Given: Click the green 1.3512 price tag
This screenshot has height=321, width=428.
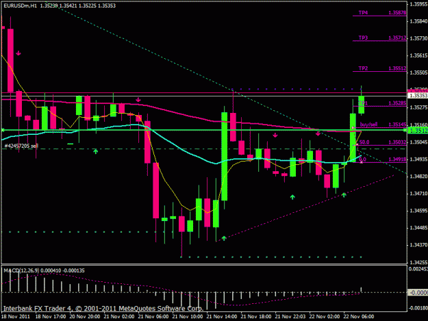Looking at the screenshot, I should (418, 131).
